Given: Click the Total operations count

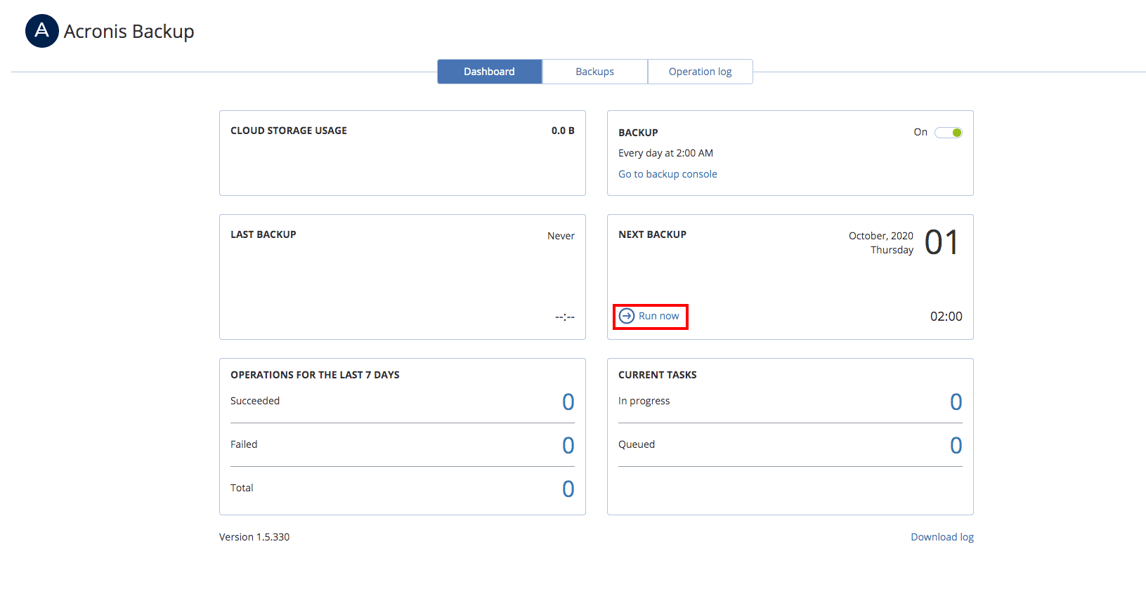Looking at the screenshot, I should click(568, 489).
